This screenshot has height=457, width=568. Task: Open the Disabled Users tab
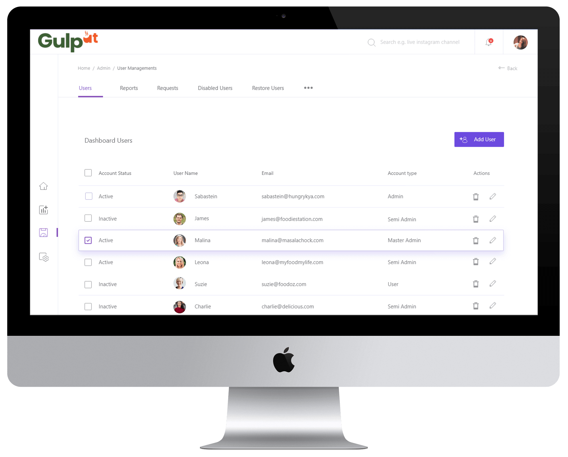pyautogui.click(x=215, y=87)
